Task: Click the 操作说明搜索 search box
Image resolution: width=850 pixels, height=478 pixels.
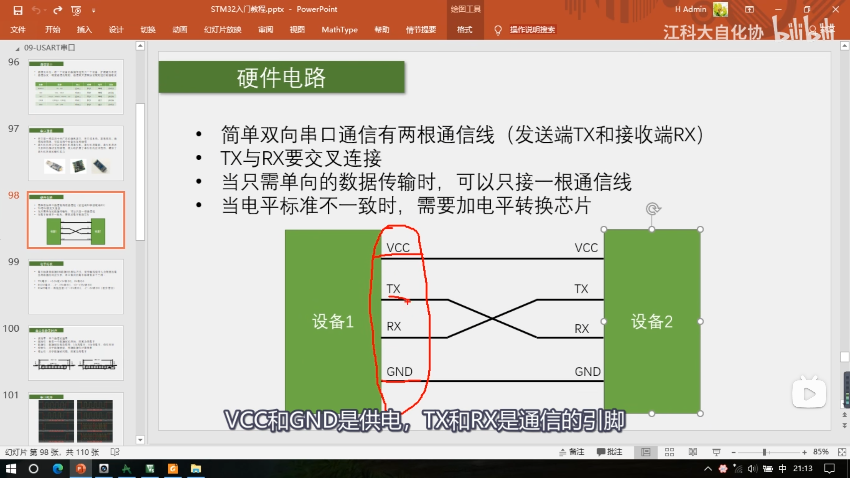Action: pos(532,30)
